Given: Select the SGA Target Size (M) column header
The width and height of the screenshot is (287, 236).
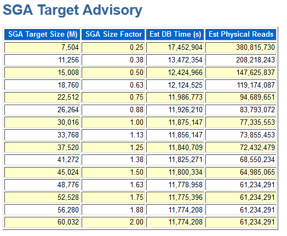Looking at the screenshot, I should click(x=42, y=34).
